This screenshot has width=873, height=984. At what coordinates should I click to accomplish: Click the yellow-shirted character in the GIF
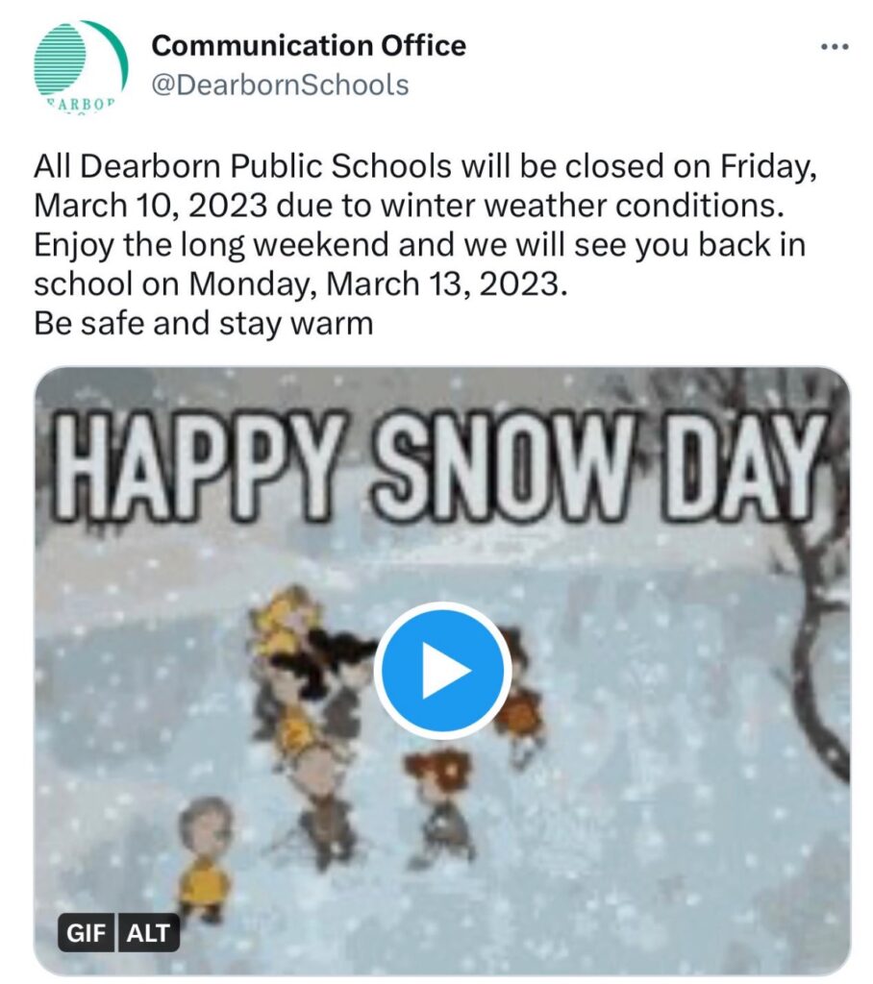click(x=204, y=858)
